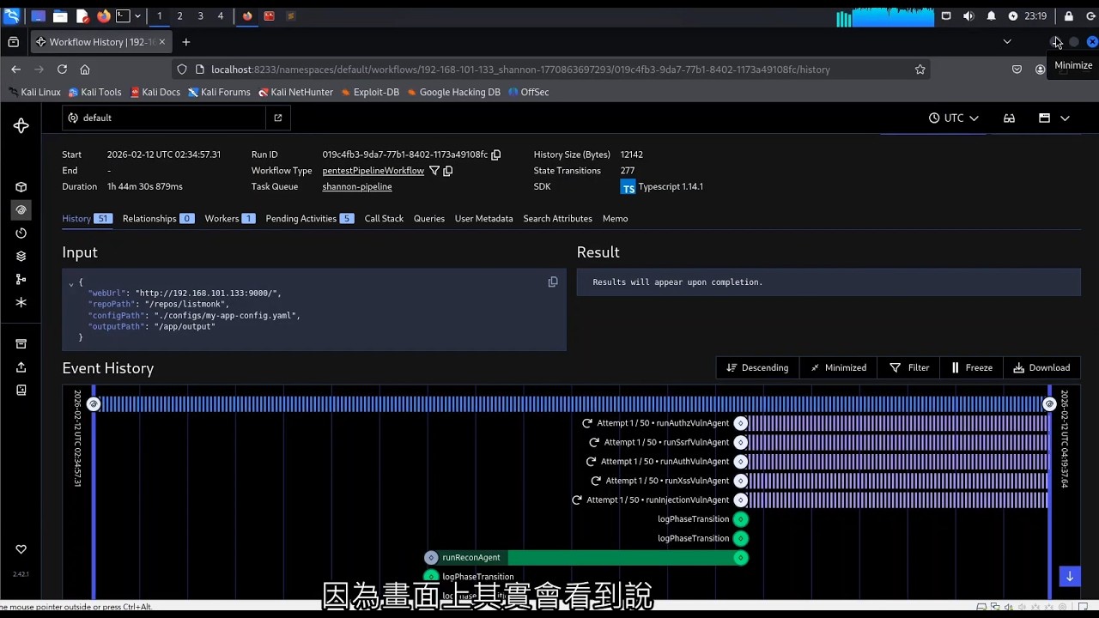The image size is (1099, 618).
Task: Switch to the History tab
Action: click(87, 219)
